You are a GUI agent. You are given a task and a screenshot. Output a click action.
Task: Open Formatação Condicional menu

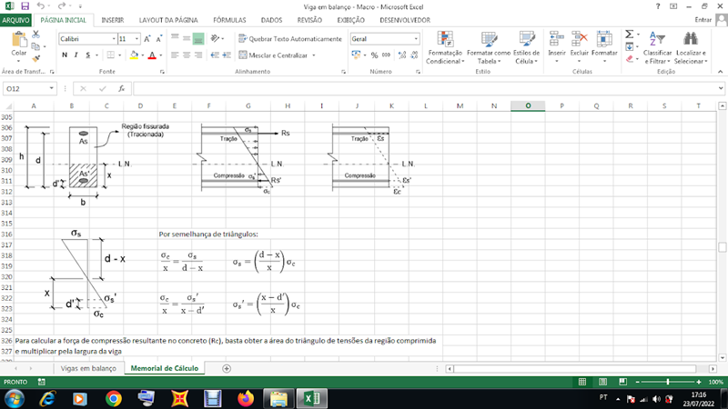[445, 48]
